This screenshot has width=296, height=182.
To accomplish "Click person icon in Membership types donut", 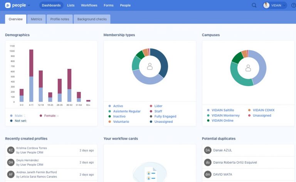I will (x=150, y=67).
